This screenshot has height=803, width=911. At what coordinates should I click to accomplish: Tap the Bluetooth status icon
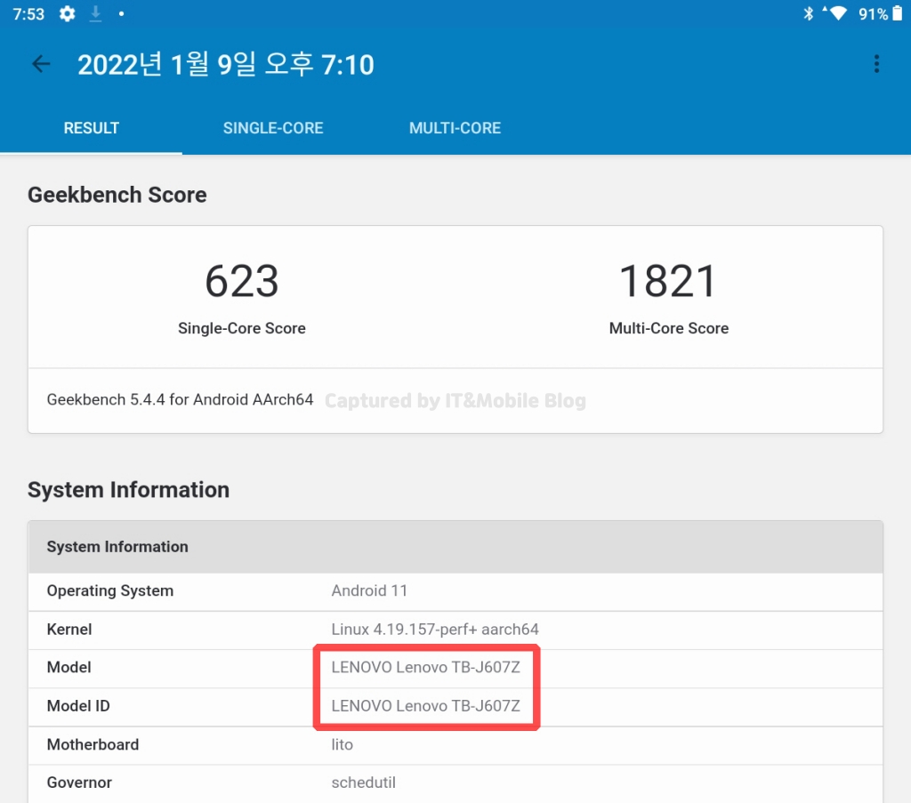tap(808, 13)
